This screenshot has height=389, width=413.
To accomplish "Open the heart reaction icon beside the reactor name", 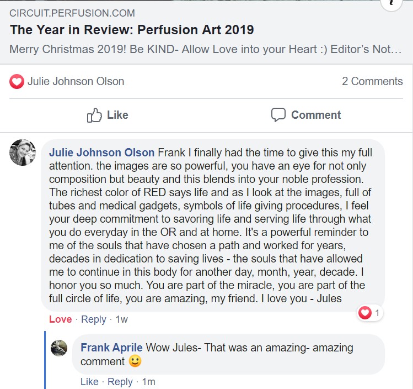I will coord(17,82).
